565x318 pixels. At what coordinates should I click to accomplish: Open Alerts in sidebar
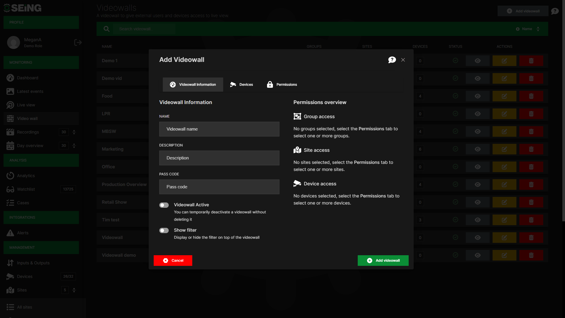(41, 233)
